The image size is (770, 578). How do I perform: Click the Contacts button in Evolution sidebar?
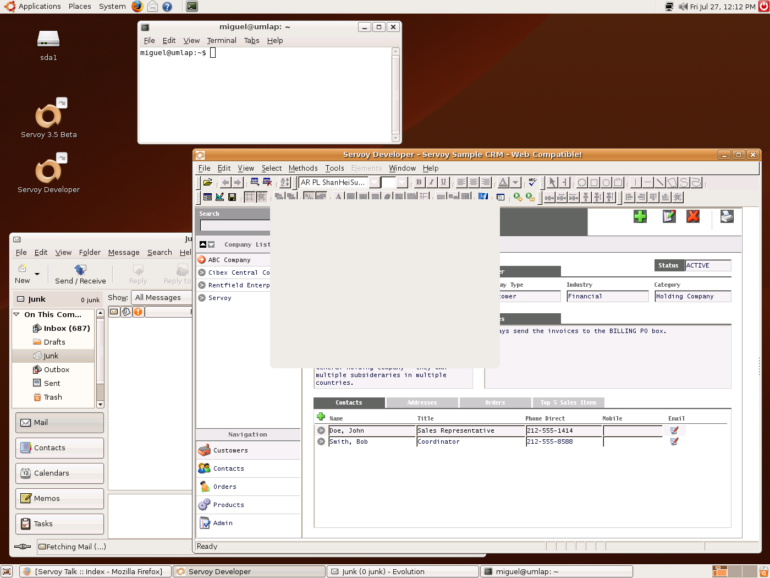tap(59, 448)
